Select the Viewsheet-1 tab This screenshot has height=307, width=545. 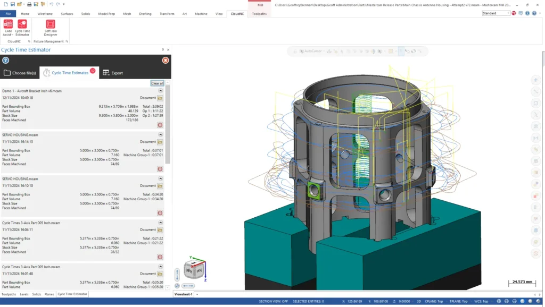click(183, 294)
